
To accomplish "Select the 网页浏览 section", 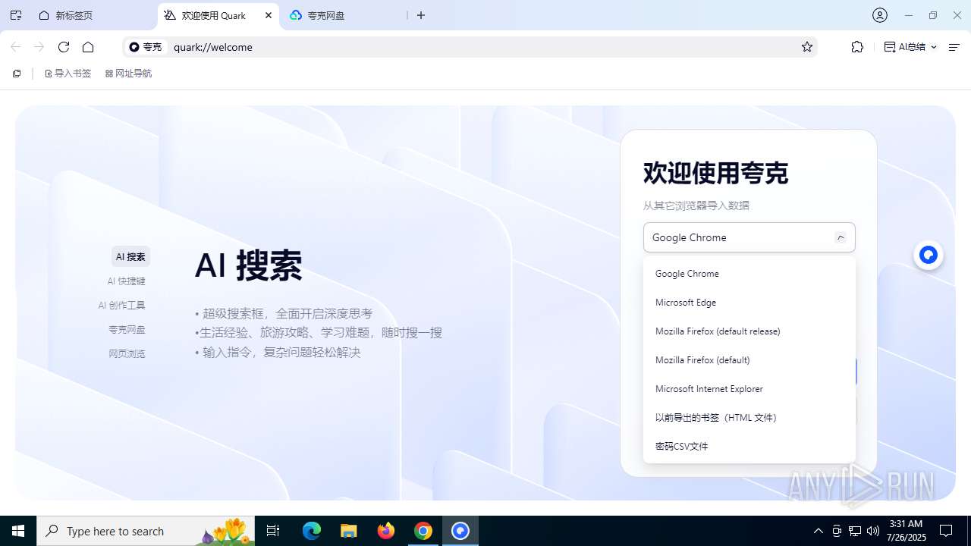I will [x=127, y=353].
